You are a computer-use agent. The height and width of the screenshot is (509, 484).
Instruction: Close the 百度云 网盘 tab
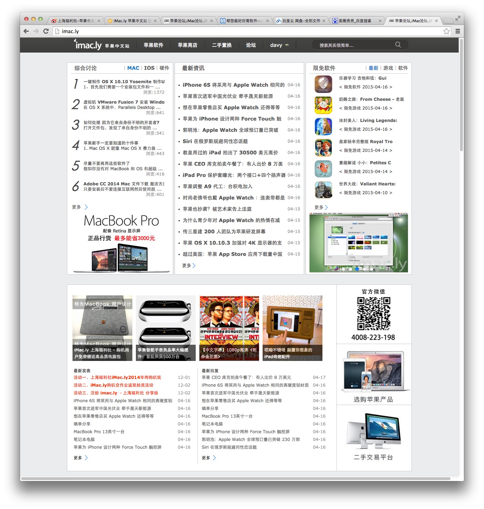point(324,21)
